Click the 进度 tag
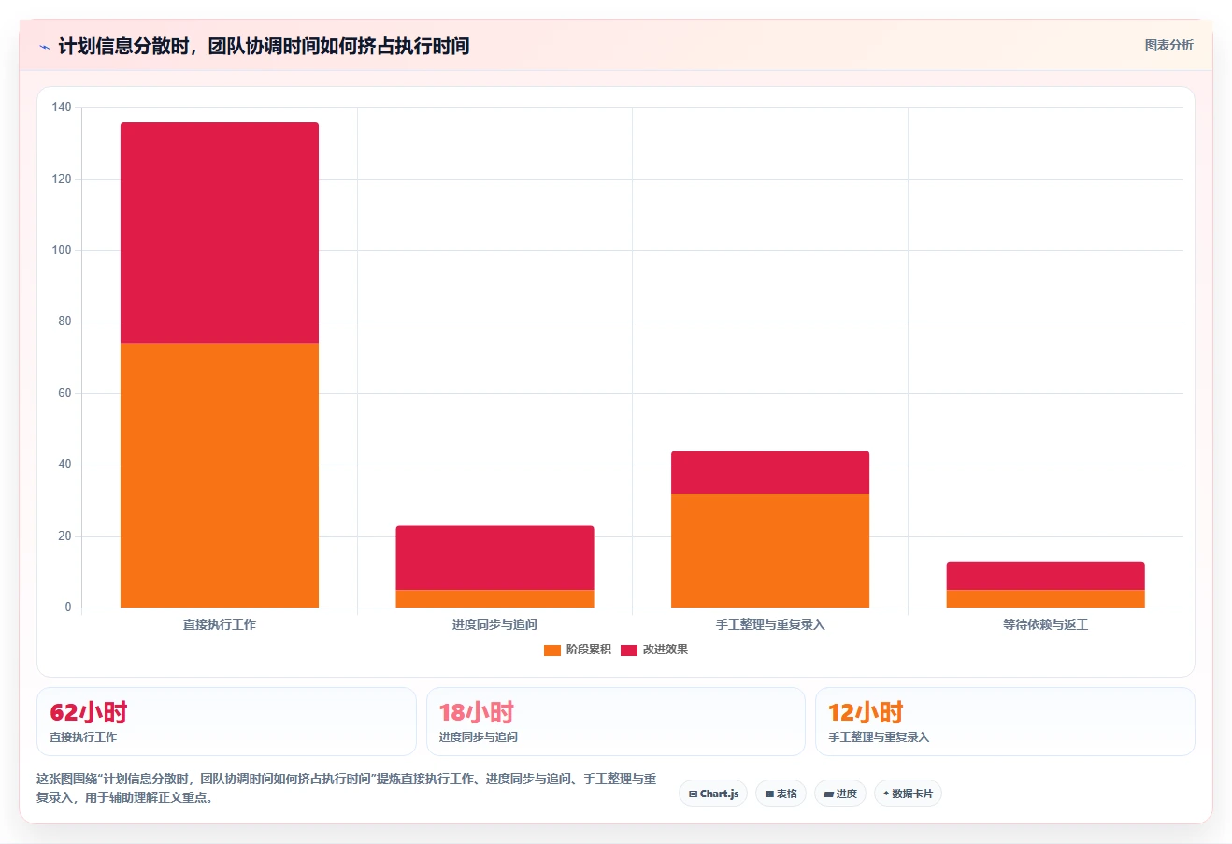Image resolution: width=1232 pixels, height=844 pixels. (840, 794)
